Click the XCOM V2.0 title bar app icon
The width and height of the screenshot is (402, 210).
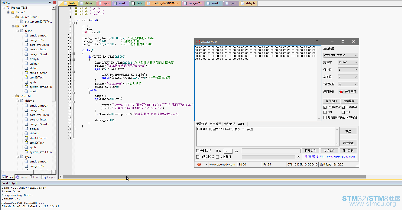(x=198, y=42)
